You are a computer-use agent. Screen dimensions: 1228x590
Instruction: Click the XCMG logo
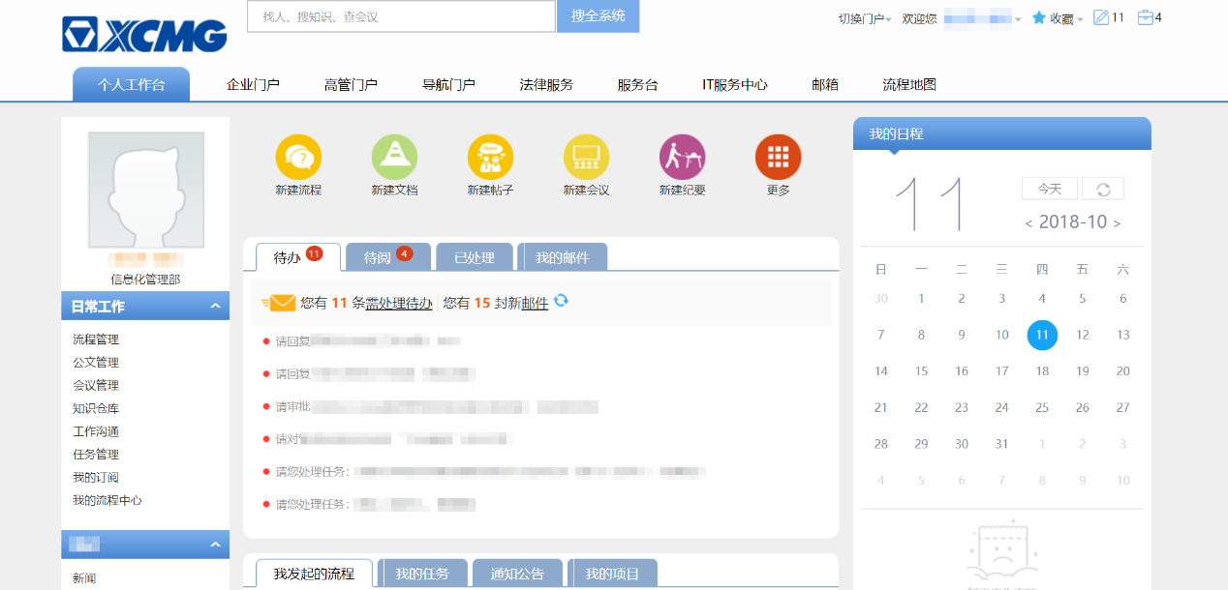144,35
